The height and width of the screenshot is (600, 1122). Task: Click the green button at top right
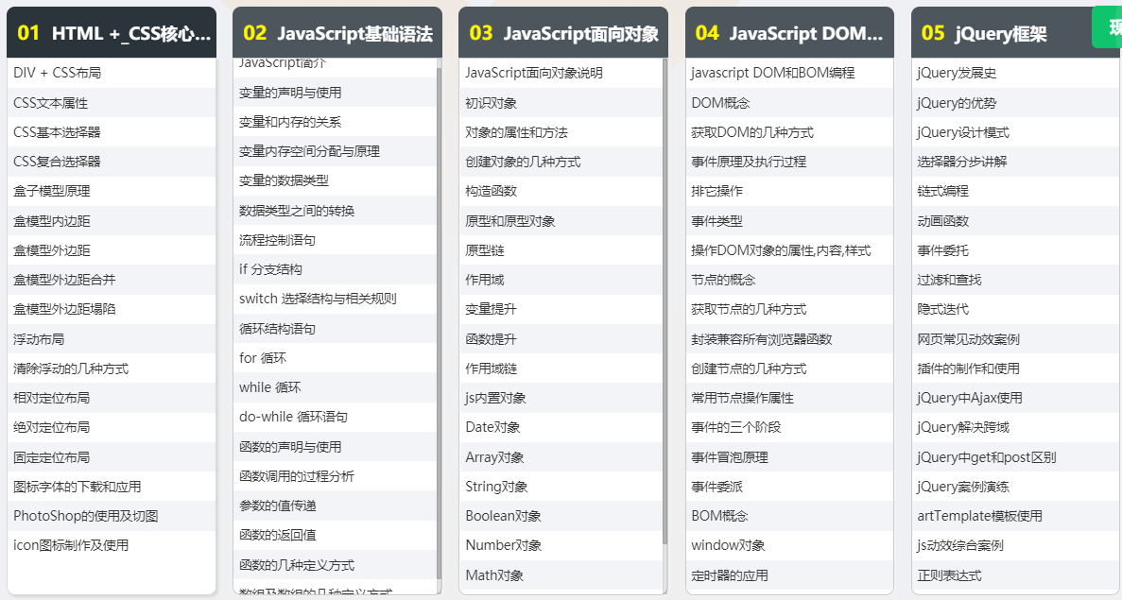[1107, 27]
